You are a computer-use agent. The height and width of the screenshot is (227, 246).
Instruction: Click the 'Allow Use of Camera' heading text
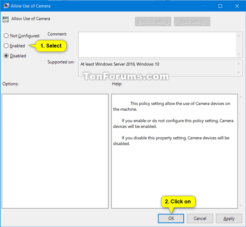31,19
